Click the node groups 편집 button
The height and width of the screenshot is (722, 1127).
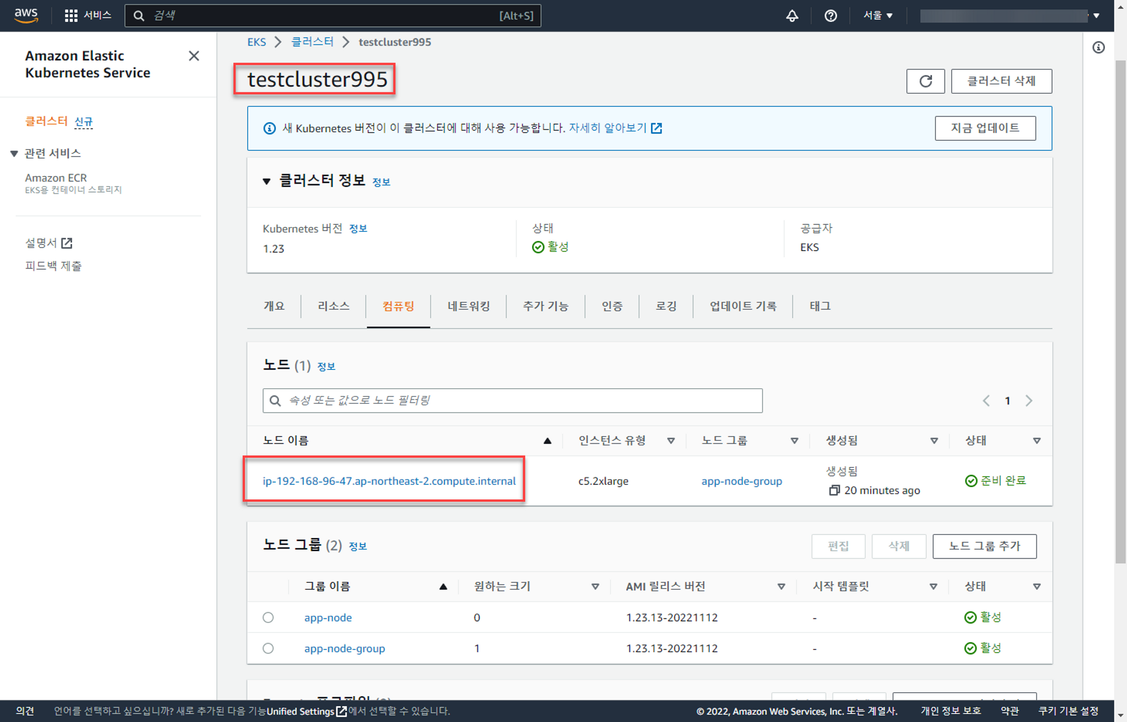coord(838,546)
